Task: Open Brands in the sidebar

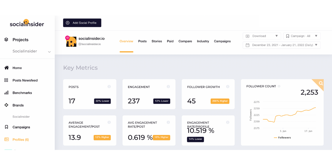Action: click(x=18, y=105)
